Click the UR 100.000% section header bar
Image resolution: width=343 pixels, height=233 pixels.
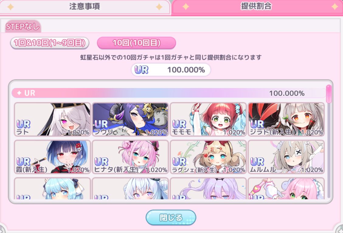pyautogui.click(x=168, y=93)
